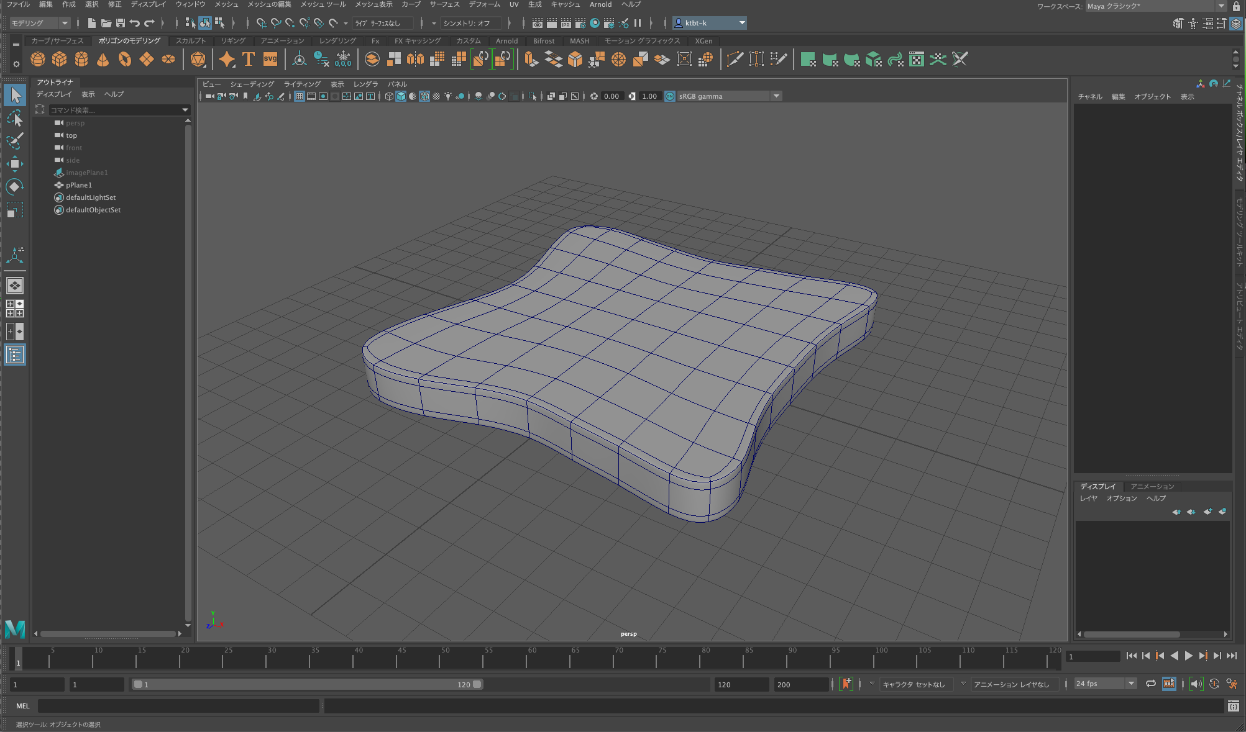Click the save scene icon
This screenshot has height=732, width=1246.
pos(121,23)
